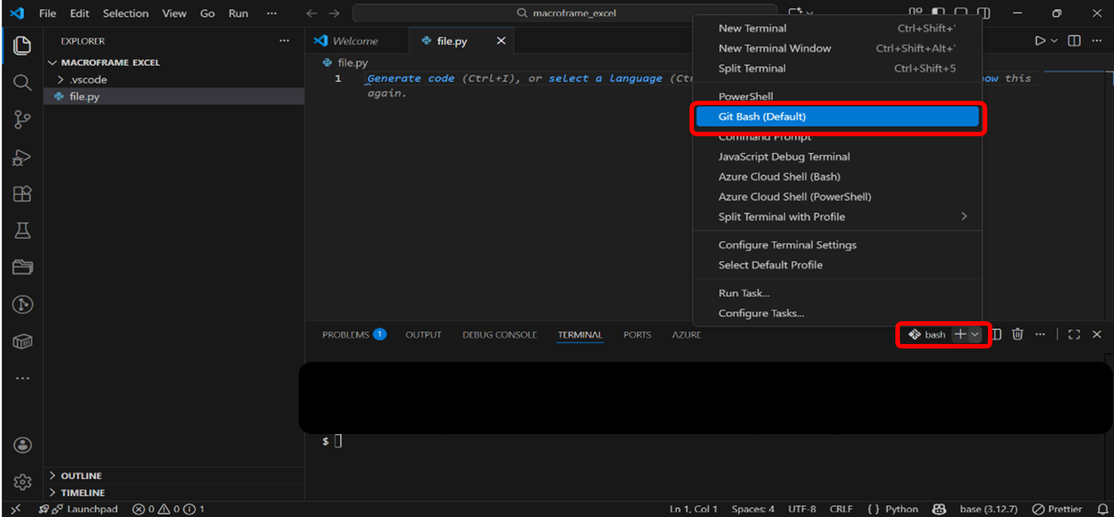Viewport: 1114px width, 517px height.
Task: Close the file.py editor tab
Action: [x=501, y=41]
